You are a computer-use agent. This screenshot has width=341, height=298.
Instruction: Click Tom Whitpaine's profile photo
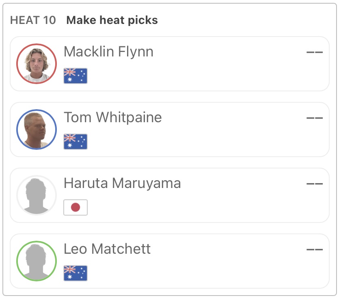(x=37, y=130)
